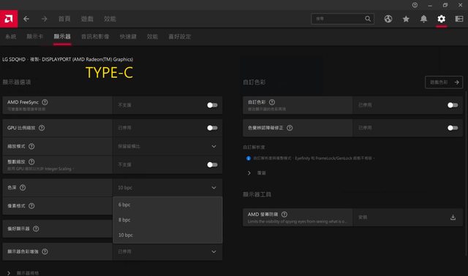Open the Performance (效能) tab in the top bar
Viewport: 468px width, 276px height.
(x=110, y=19)
